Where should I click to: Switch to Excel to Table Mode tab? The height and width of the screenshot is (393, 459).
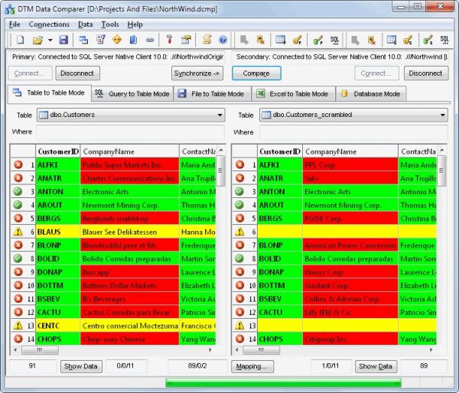coord(291,94)
